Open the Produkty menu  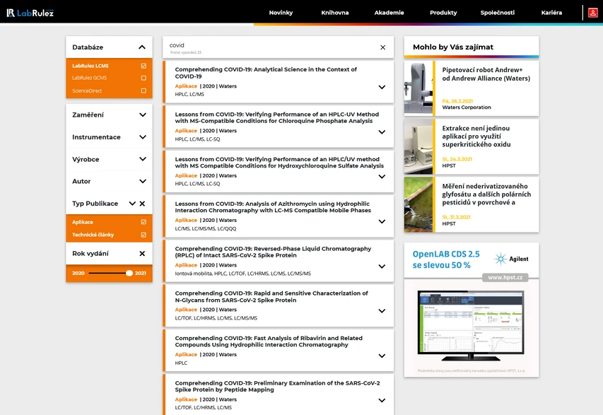click(443, 13)
